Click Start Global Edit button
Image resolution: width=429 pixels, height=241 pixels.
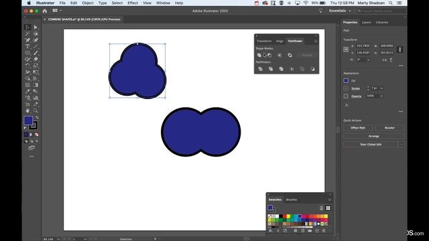click(371, 145)
